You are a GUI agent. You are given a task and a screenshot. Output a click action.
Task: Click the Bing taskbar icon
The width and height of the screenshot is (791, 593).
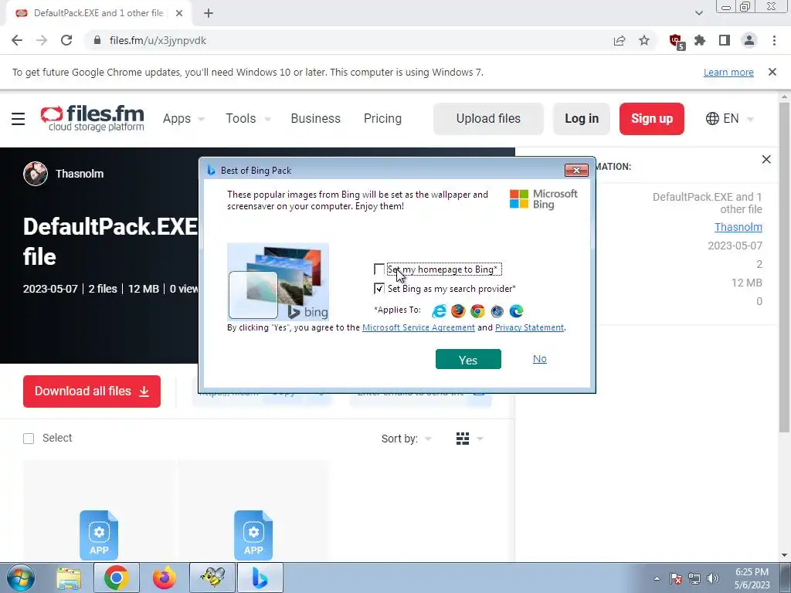pos(260,578)
